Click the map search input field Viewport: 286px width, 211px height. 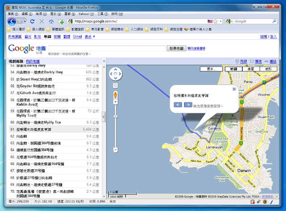point(106,48)
